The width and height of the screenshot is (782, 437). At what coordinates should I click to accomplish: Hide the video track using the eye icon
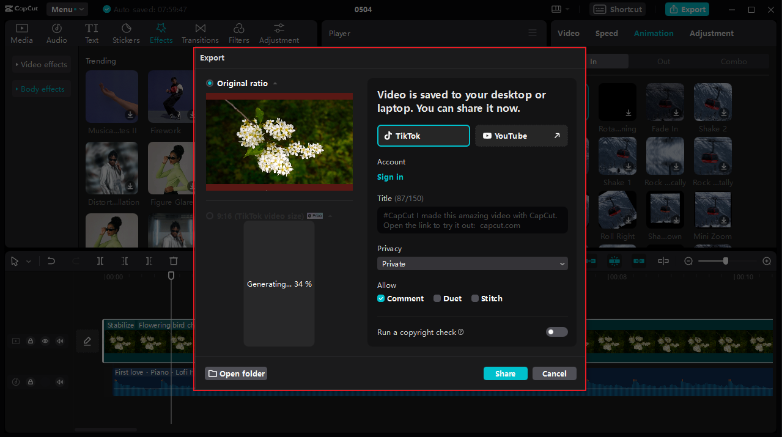[x=45, y=341]
